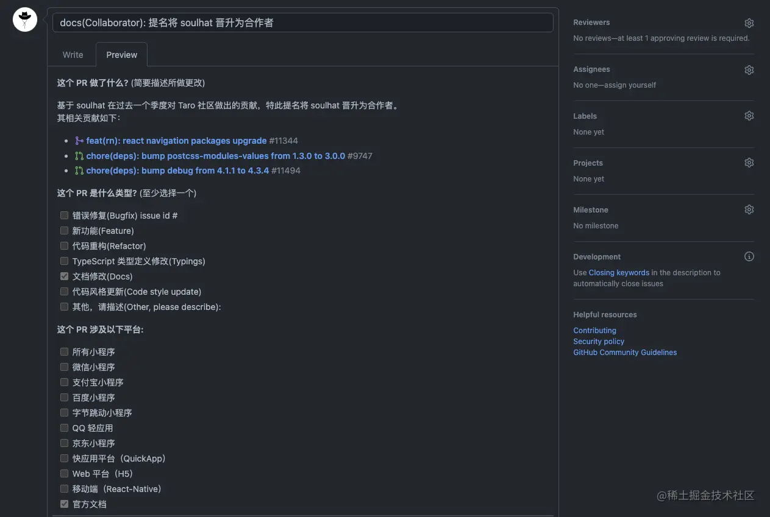This screenshot has width=770, height=517.
Task: Check the 支付宝小程序 checkbox
Action: 64,382
